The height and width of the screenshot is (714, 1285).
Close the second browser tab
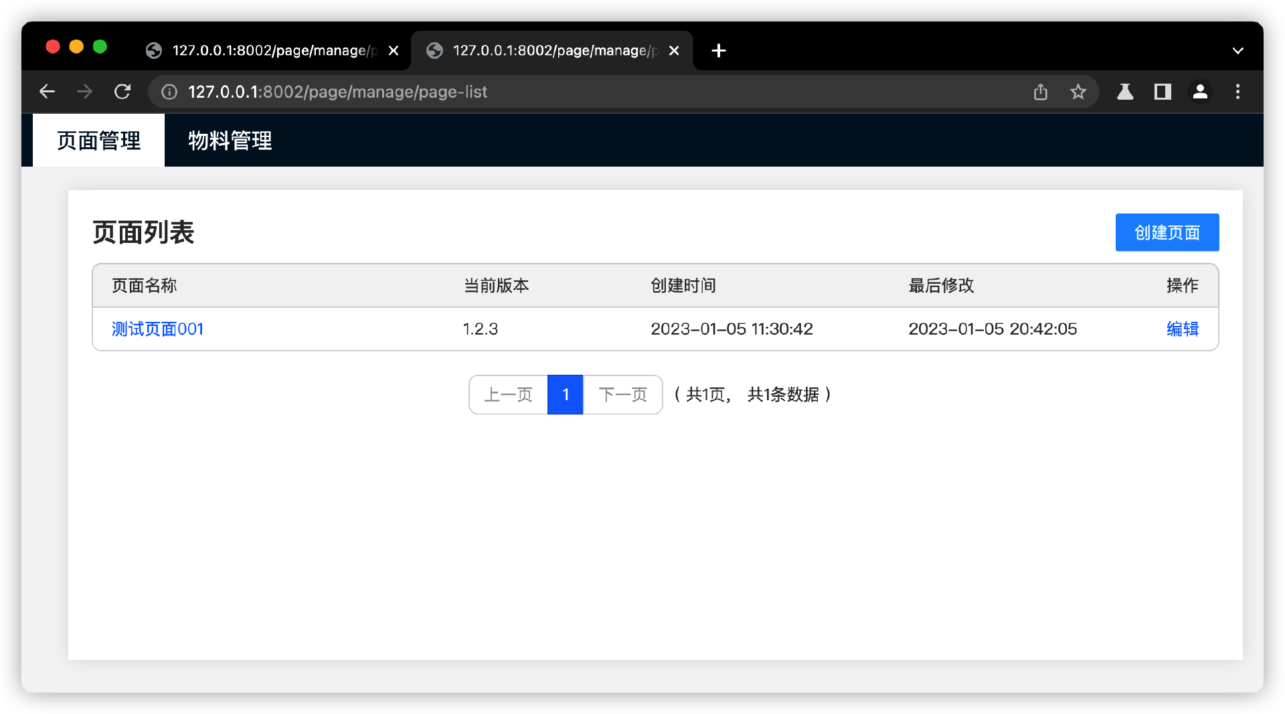[674, 51]
